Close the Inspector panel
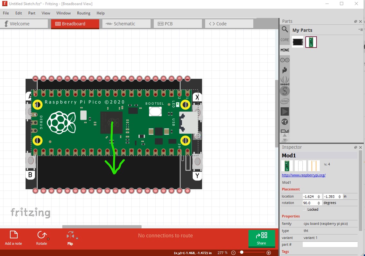The width and height of the screenshot is (365, 256). click(361, 147)
